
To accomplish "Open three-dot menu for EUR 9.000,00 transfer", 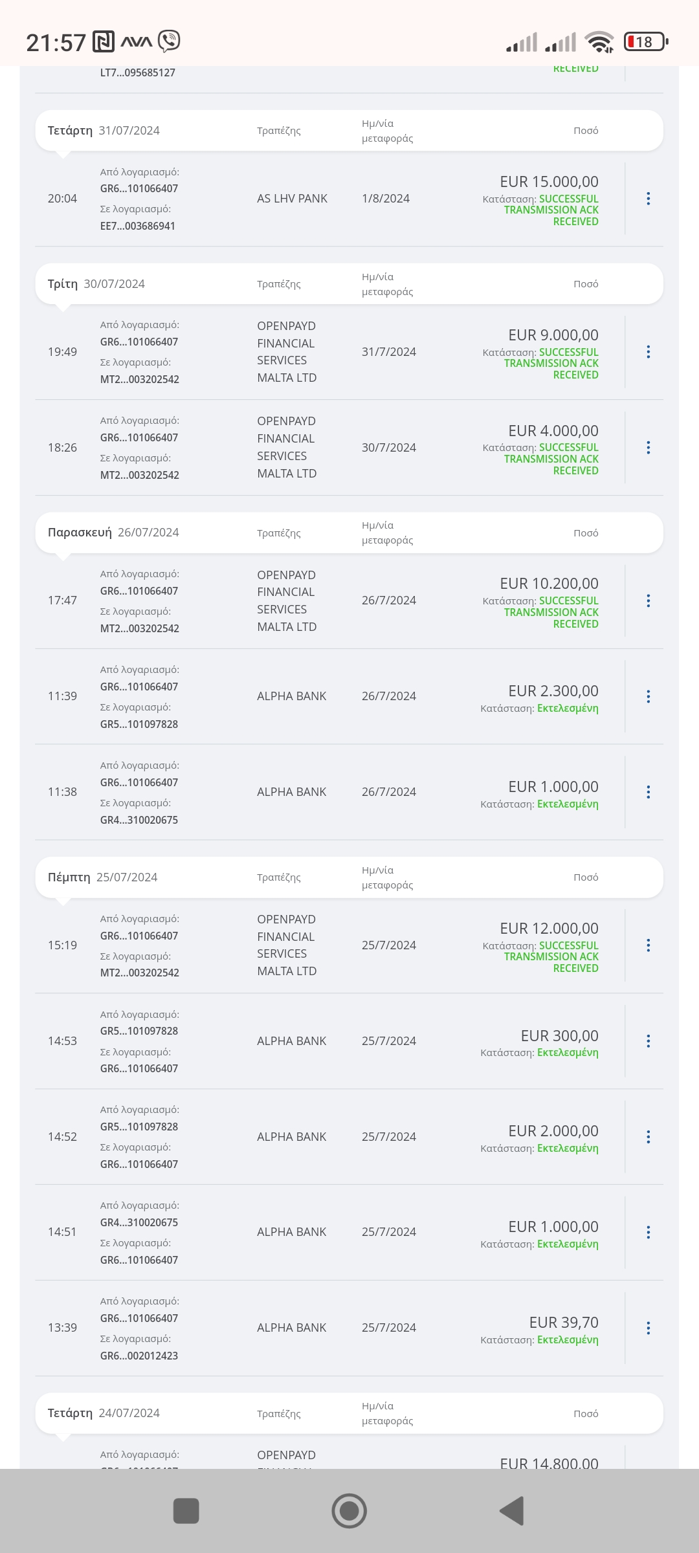I will [648, 352].
